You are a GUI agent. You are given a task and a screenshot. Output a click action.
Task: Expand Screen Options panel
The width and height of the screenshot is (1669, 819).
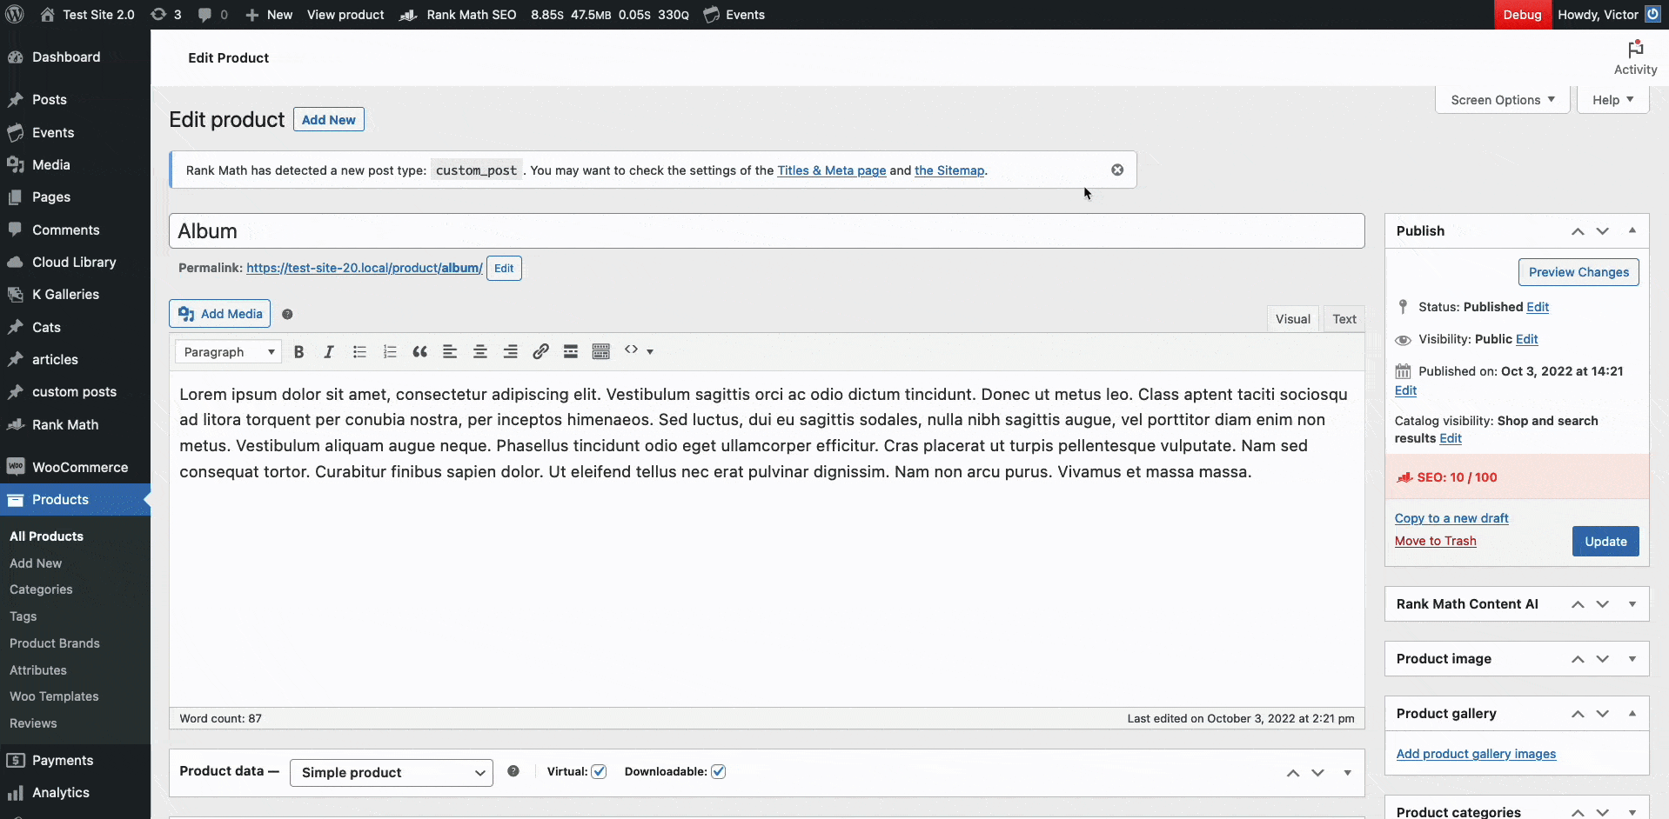tap(1503, 100)
